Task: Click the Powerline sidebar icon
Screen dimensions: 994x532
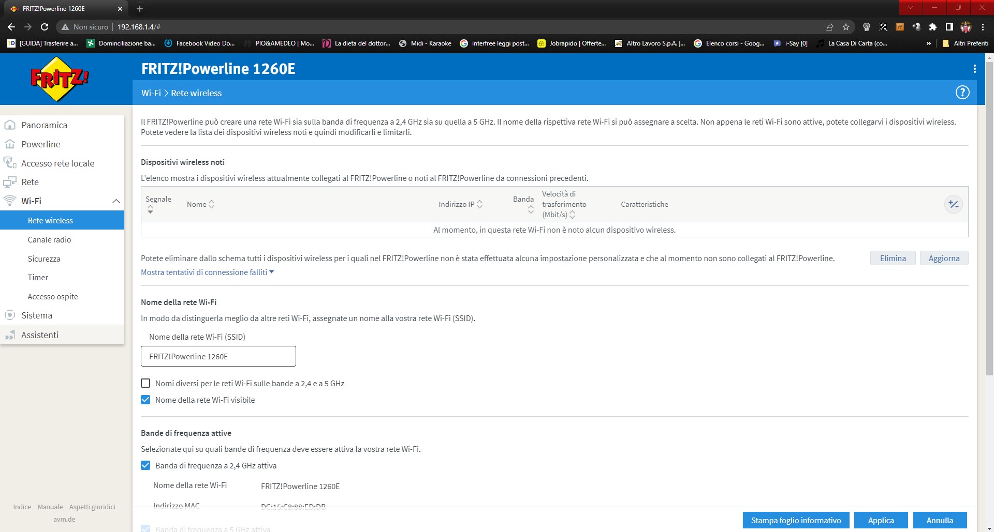Action: [10, 144]
